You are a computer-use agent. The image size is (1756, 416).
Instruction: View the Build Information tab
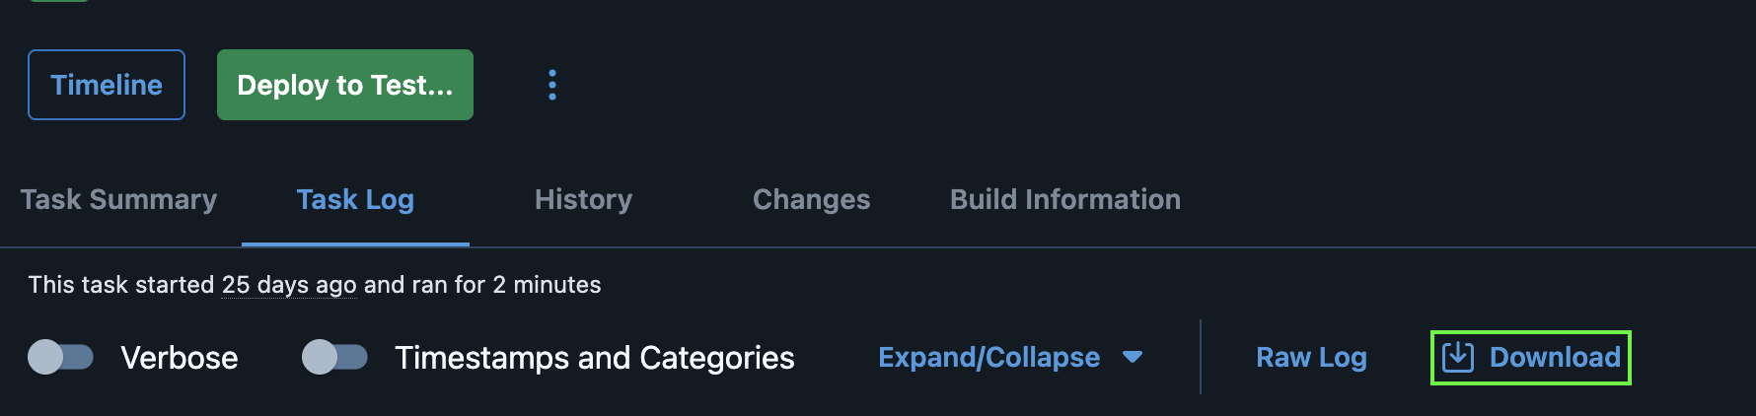click(1065, 199)
